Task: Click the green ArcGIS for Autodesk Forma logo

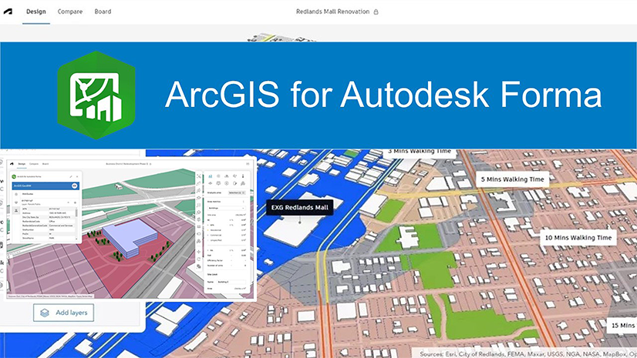Action: (x=96, y=95)
